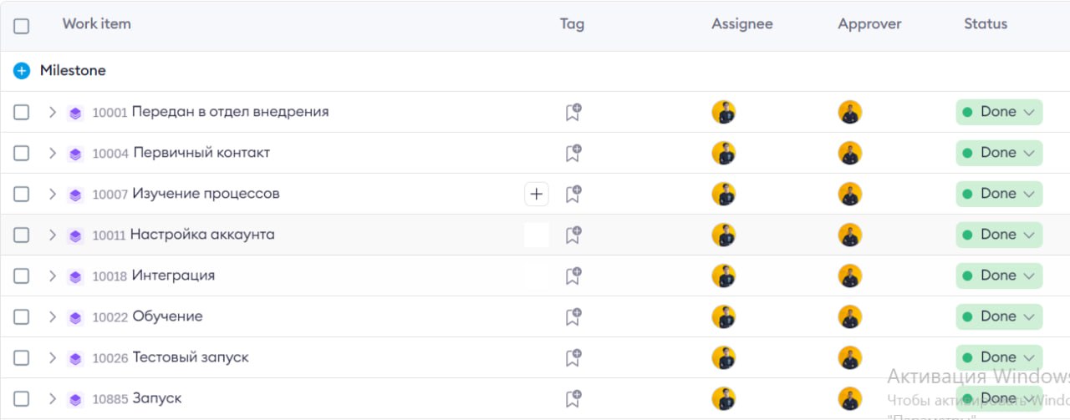Screen dimensions: 1070x420
Task: Click the Status column header
Action: (x=986, y=24)
